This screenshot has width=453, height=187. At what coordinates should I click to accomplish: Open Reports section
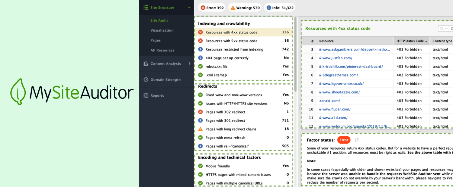[x=157, y=95]
